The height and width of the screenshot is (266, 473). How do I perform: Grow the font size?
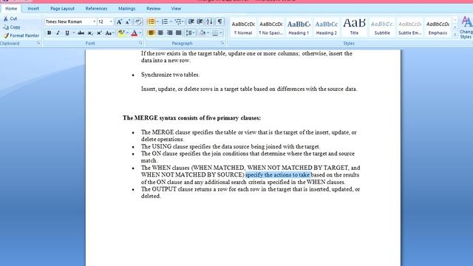[x=119, y=21]
